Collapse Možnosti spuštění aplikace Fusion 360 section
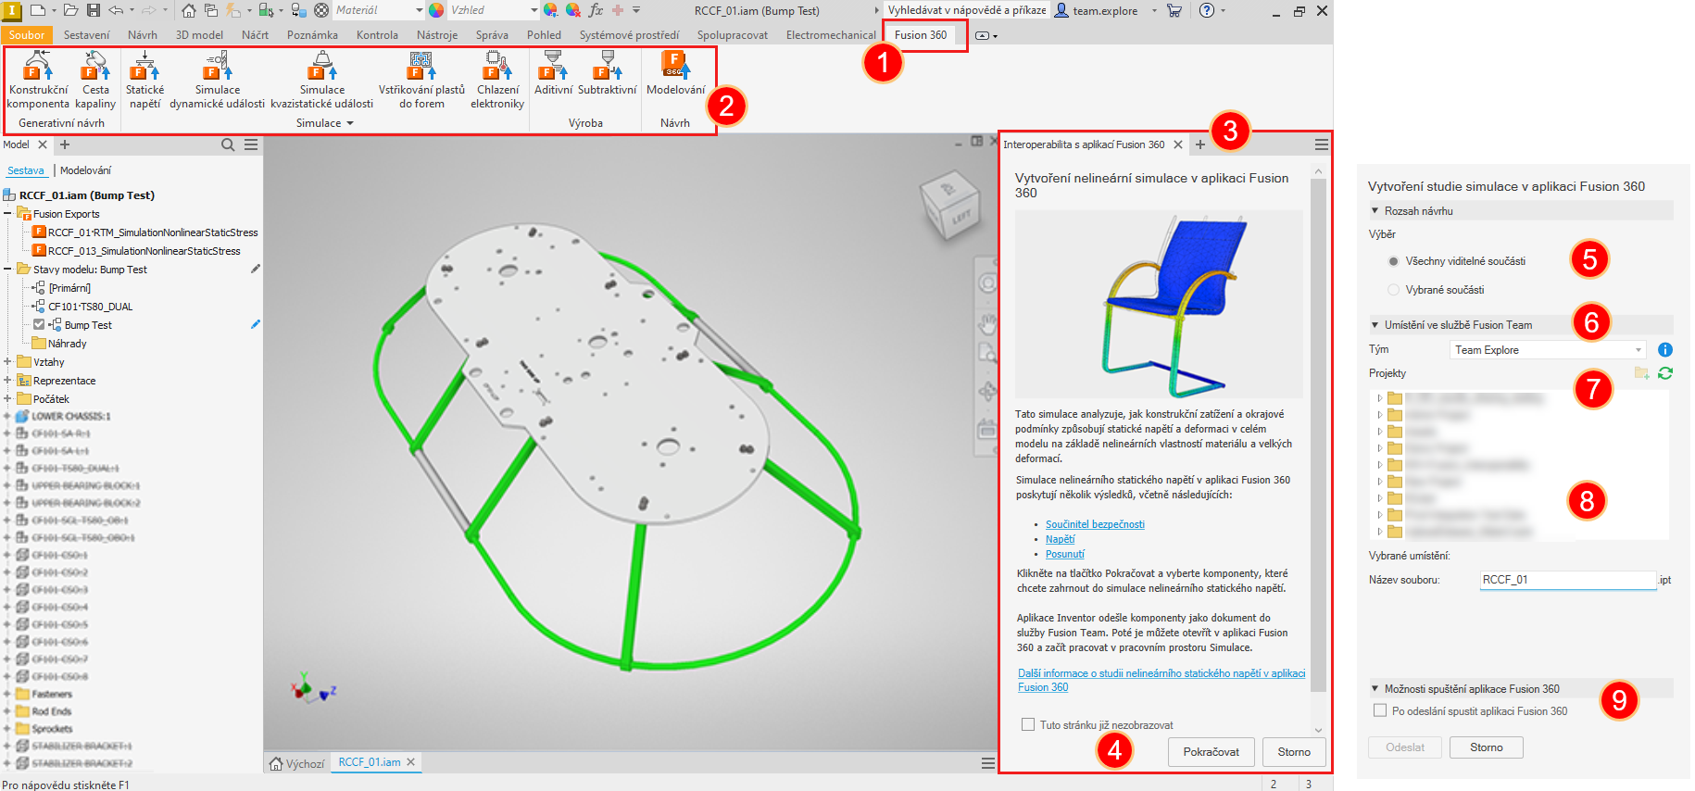This screenshot has height=791, width=1695. click(1375, 688)
